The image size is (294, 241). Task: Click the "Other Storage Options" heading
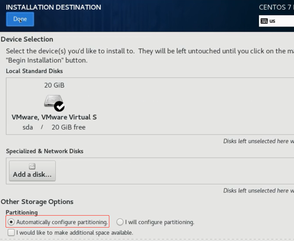point(37,202)
